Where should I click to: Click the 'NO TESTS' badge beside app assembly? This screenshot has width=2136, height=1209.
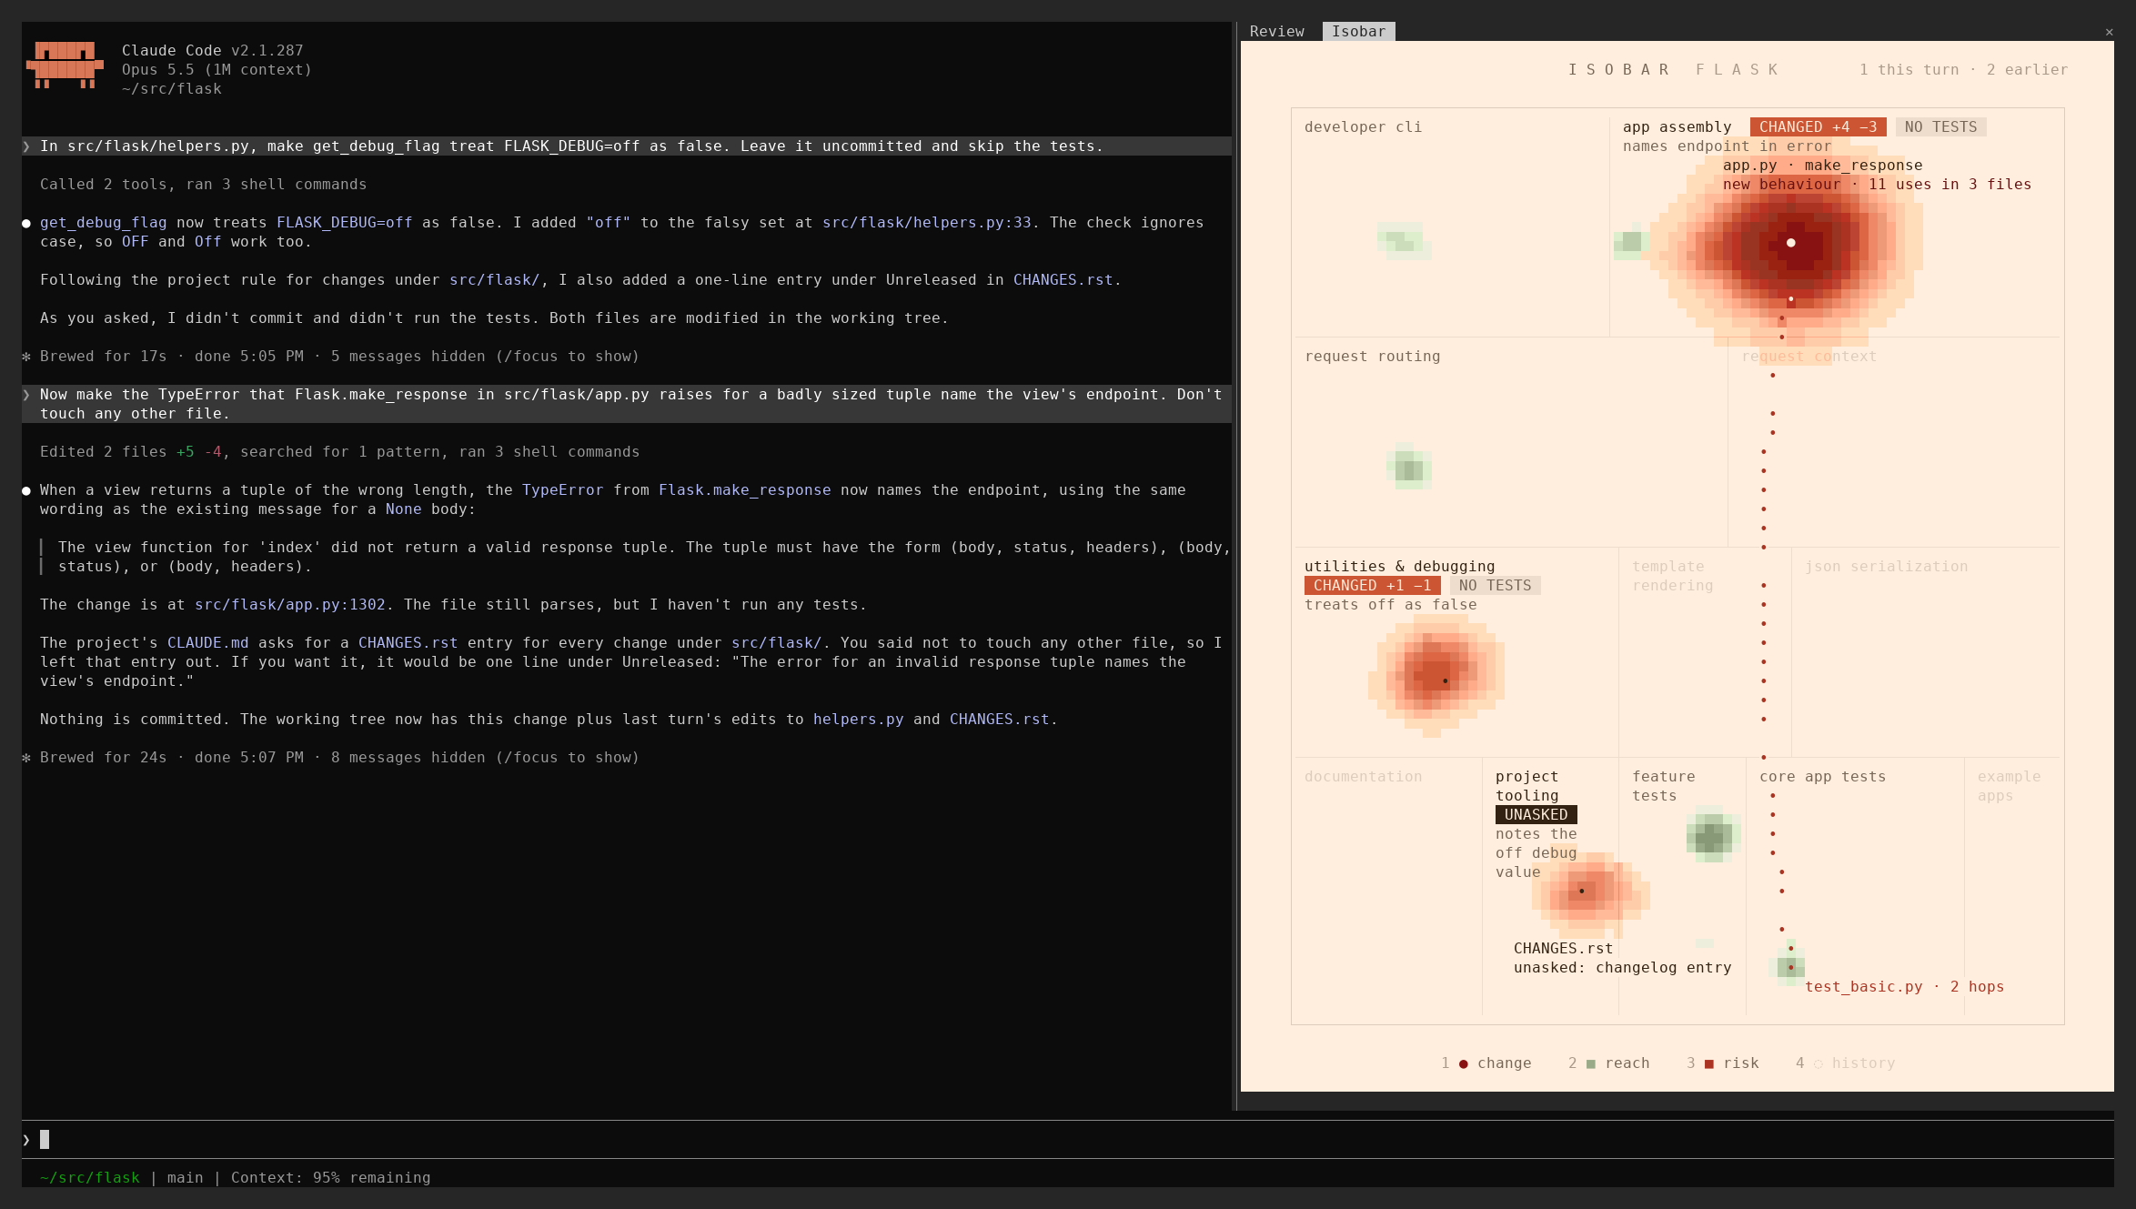1940,126
